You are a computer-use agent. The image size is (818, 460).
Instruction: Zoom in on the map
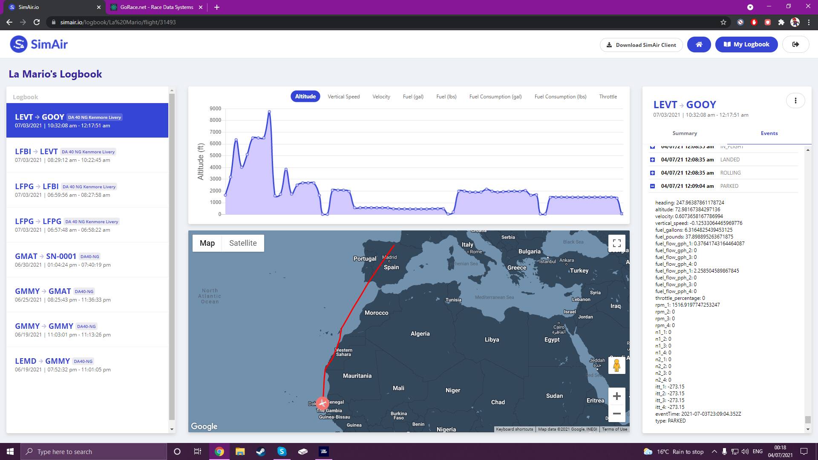coord(616,396)
